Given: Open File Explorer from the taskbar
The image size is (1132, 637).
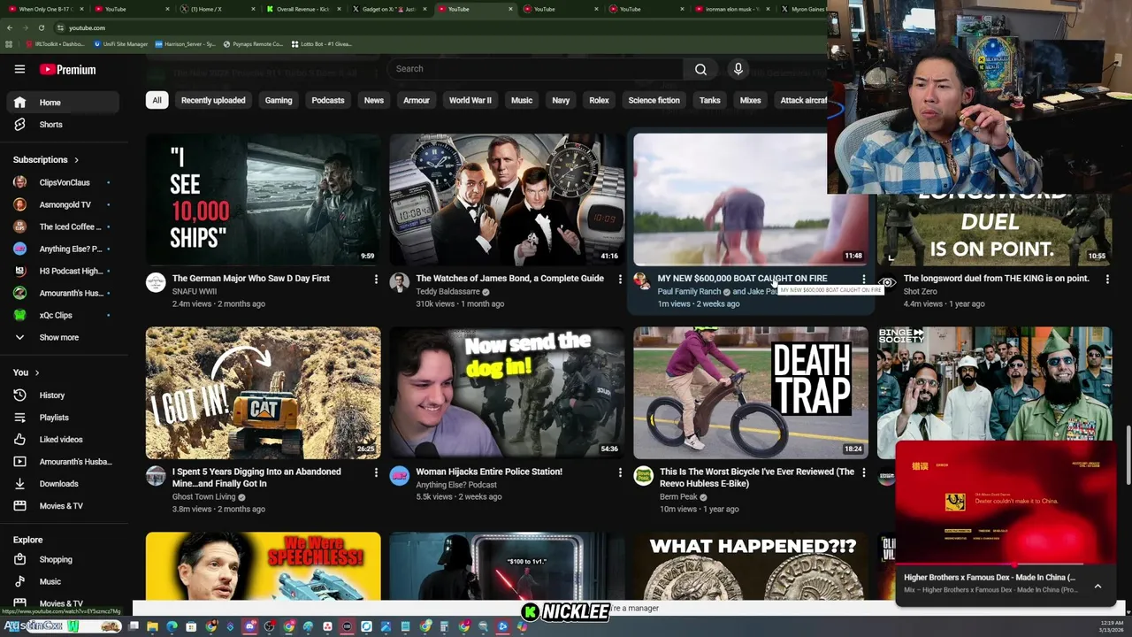Looking at the screenshot, I should (152, 627).
